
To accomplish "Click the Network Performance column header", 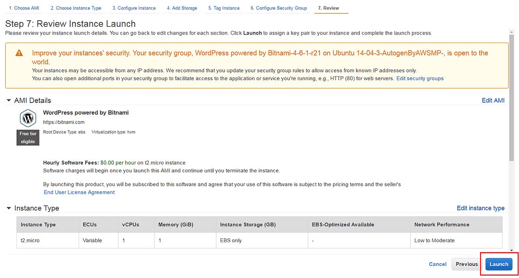I will 456,225.
